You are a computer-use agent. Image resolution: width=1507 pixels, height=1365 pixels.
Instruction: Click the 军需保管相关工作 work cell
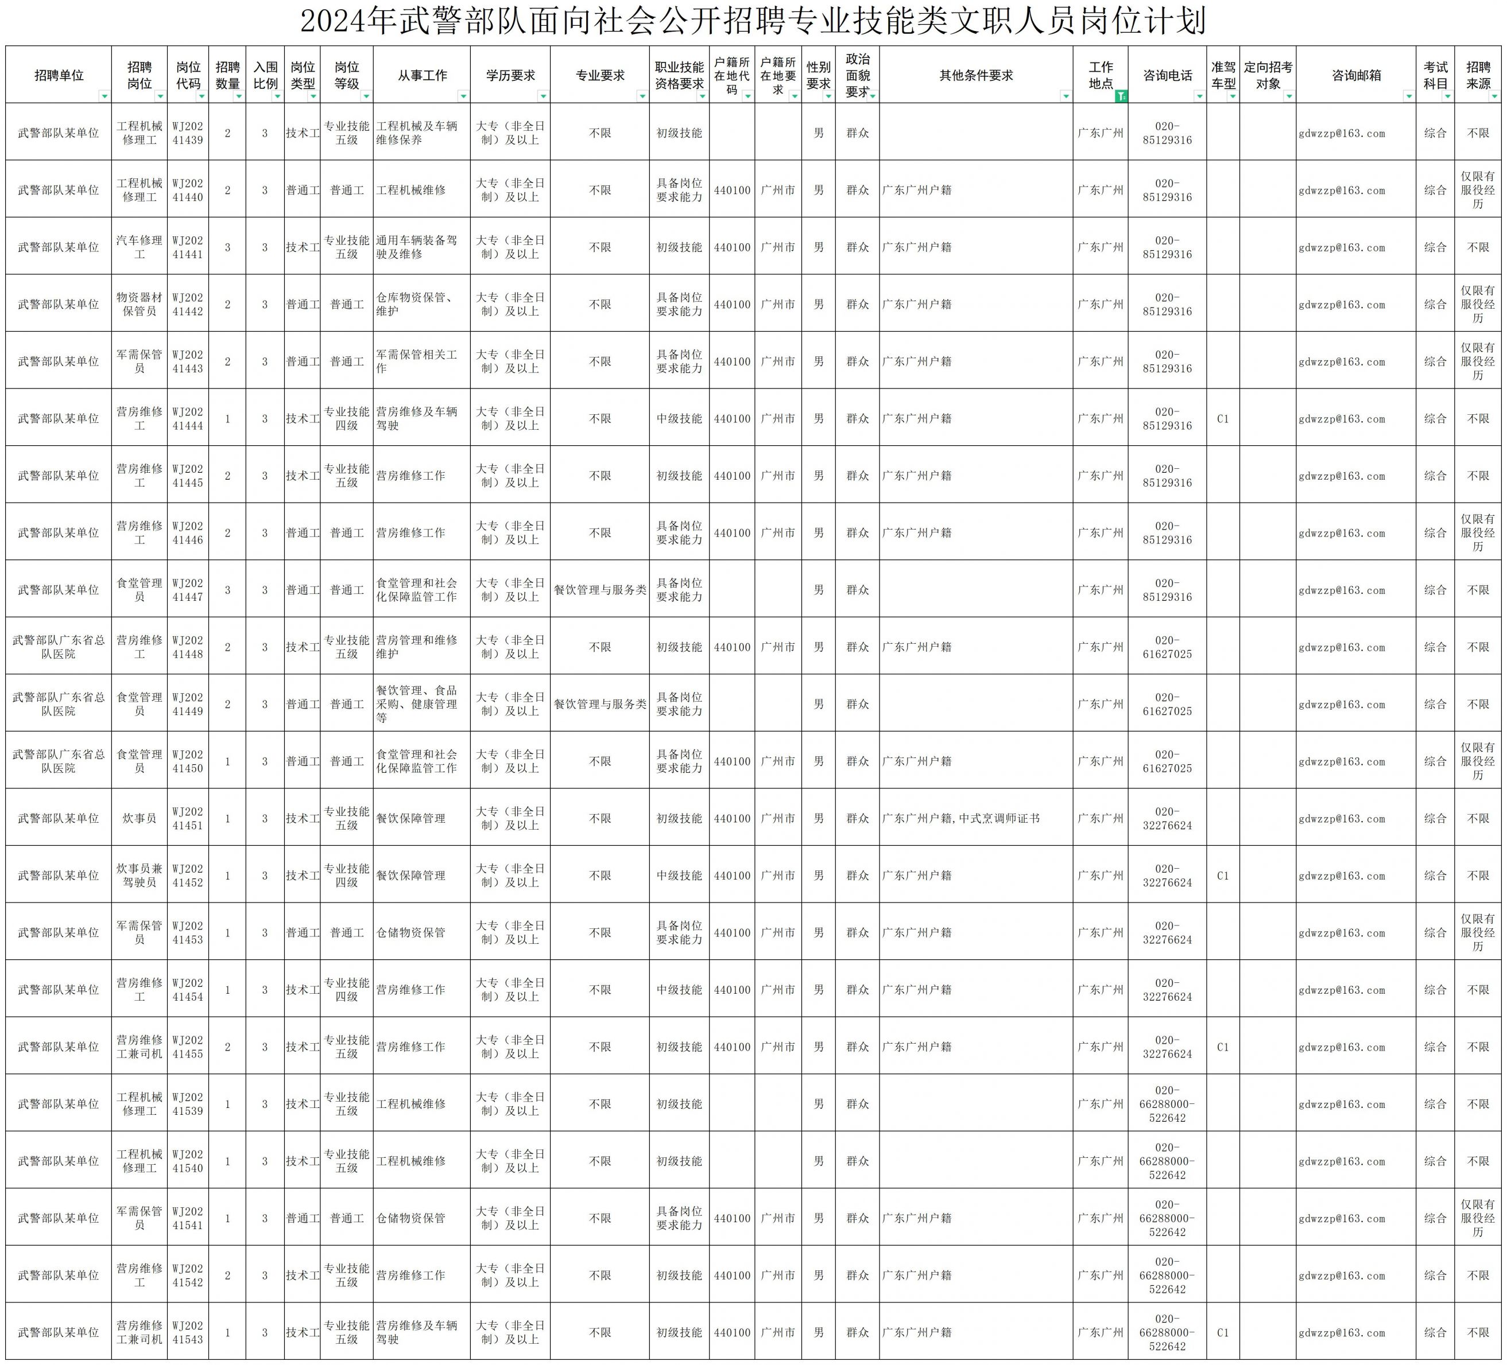(x=423, y=361)
